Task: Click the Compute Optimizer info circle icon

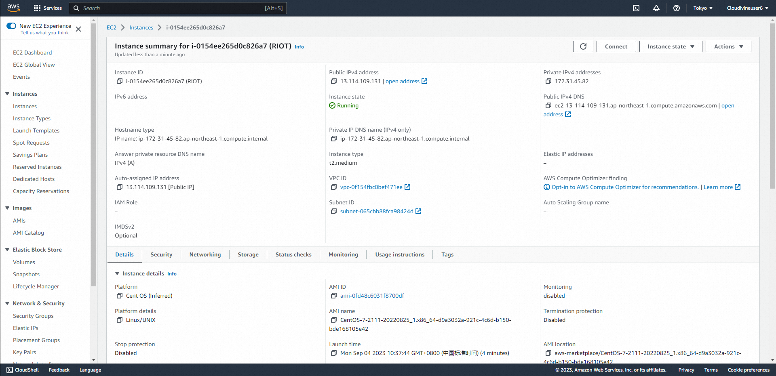Action: 547,187
